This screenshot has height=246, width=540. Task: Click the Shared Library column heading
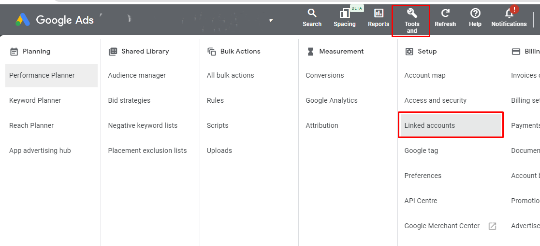(145, 51)
